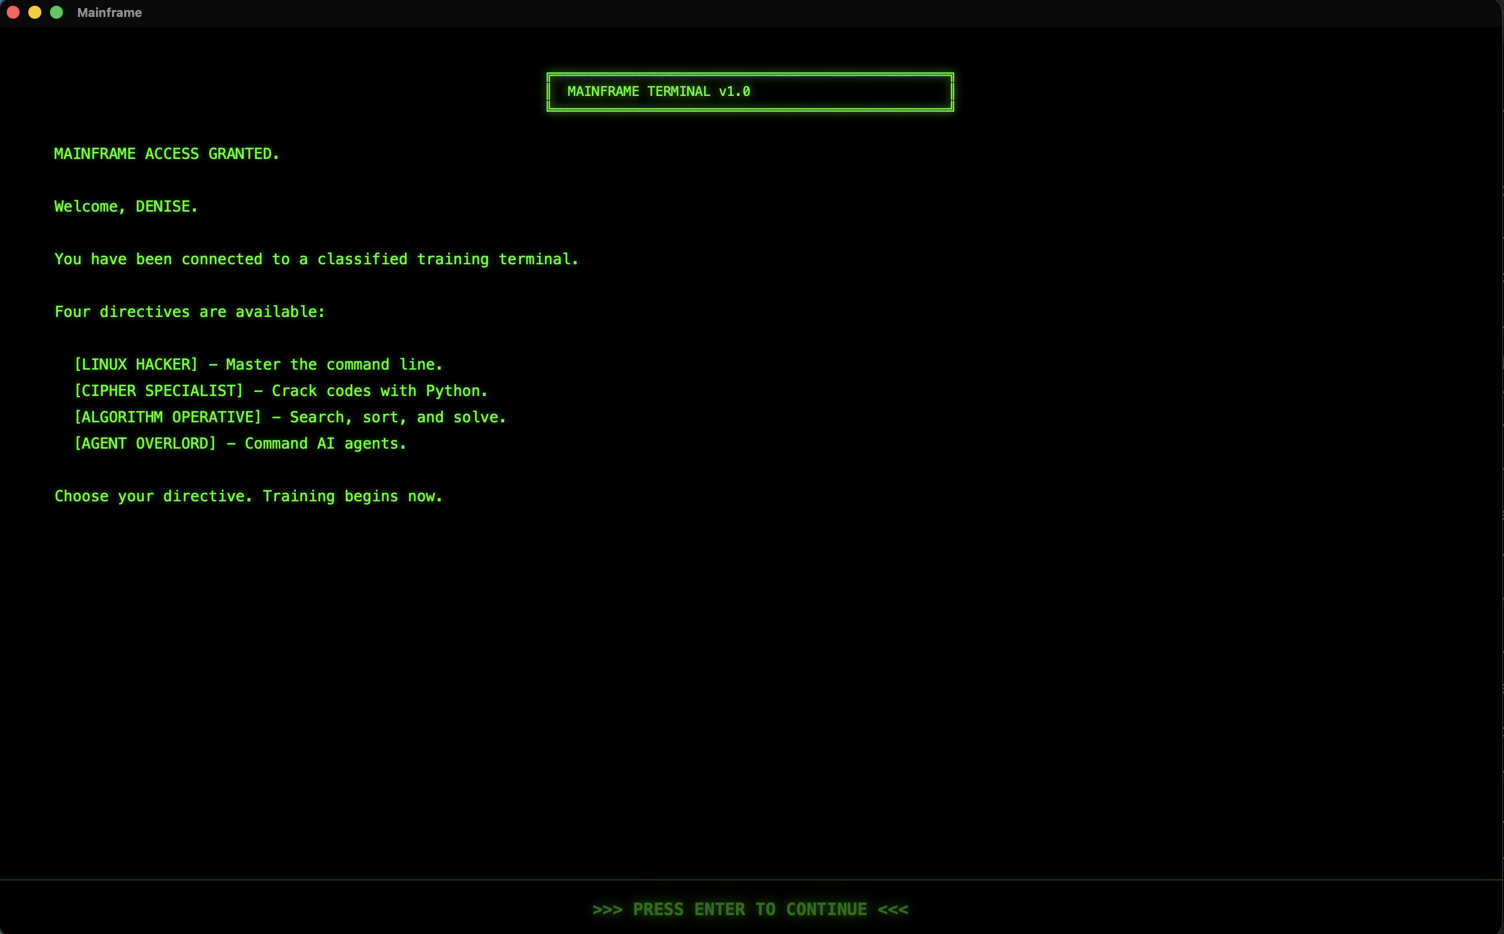This screenshot has height=934, width=1504.
Task: Select the ALGORITHM OPERATIVE directive line
Action: [290, 418]
